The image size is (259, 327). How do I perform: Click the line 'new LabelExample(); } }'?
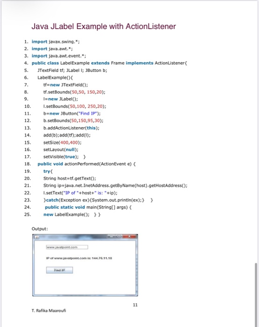tap(72, 214)
